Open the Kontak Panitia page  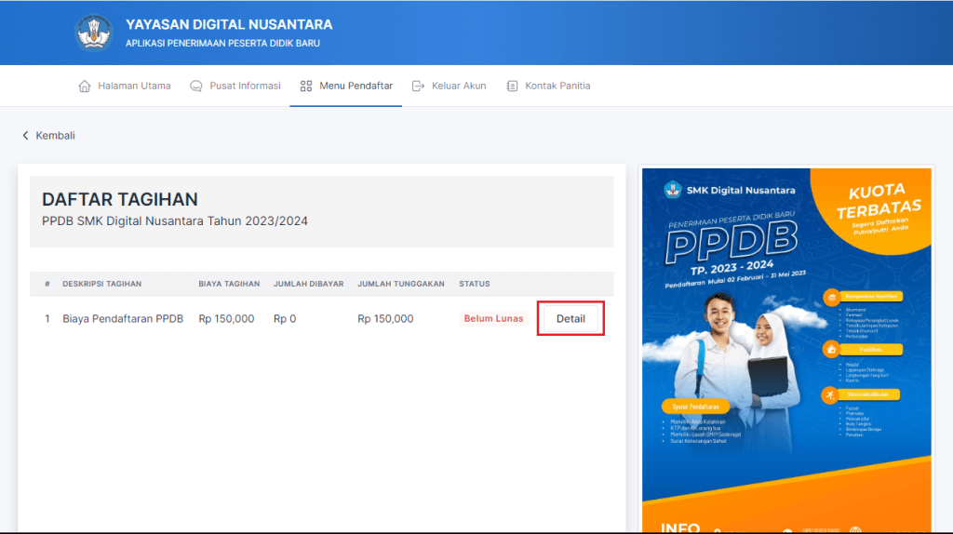point(557,86)
